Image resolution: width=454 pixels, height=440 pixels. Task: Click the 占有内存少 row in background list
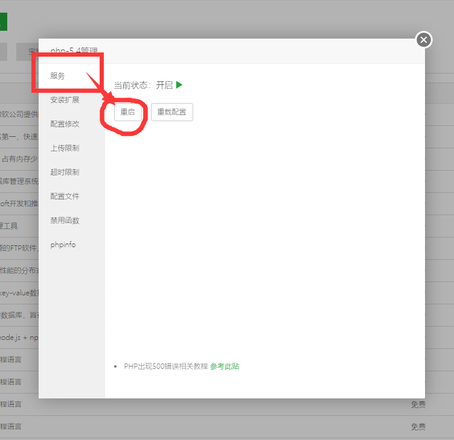pos(19,159)
